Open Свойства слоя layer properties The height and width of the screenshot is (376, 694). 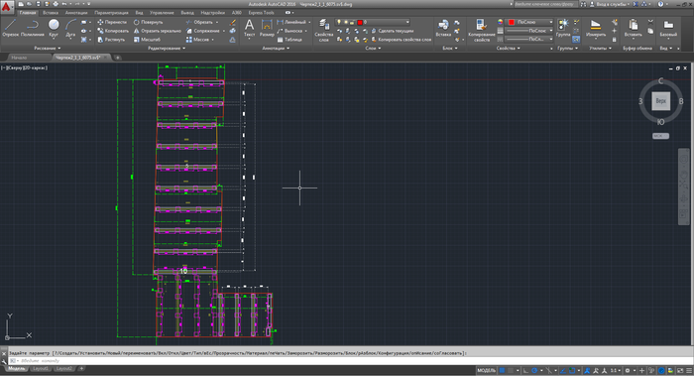point(323,30)
